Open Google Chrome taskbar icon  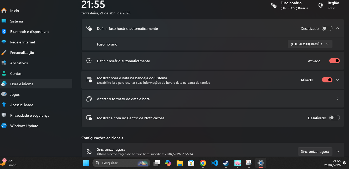pyautogui.click(x=203, y=163)
